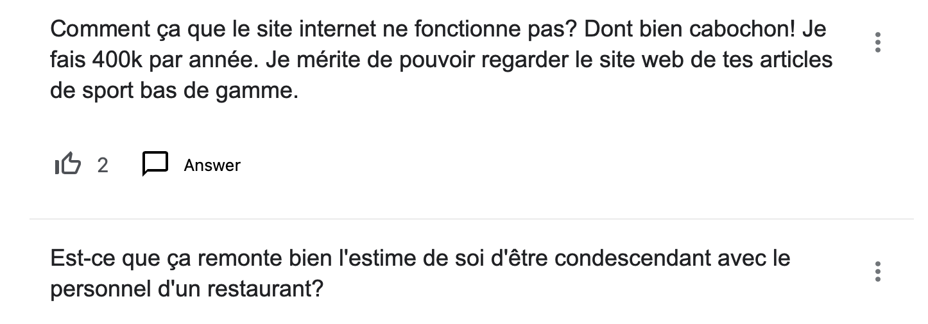Screen dimensions: 928x324
Task: Click the speech bubble answer icon
Action: click(155, 165)
